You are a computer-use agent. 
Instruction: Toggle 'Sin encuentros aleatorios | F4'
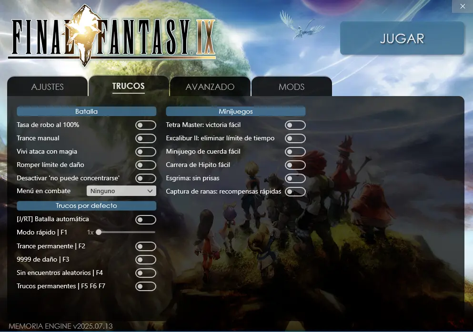tap(146, 273)
